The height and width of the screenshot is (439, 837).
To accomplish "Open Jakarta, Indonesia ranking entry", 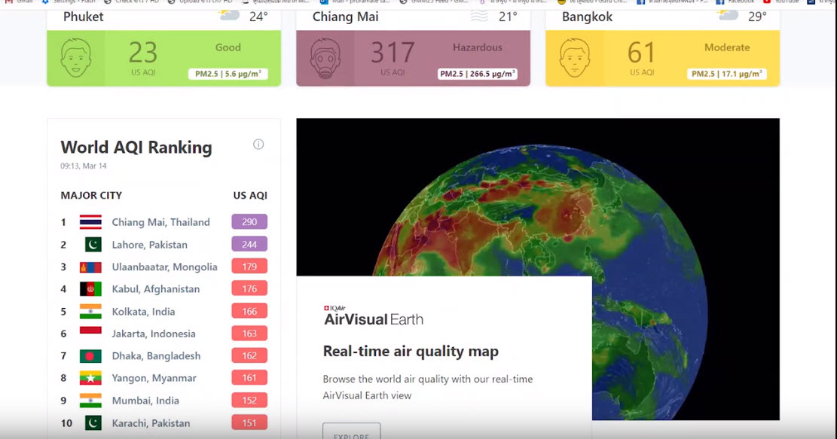I will [x=153, y=334].
